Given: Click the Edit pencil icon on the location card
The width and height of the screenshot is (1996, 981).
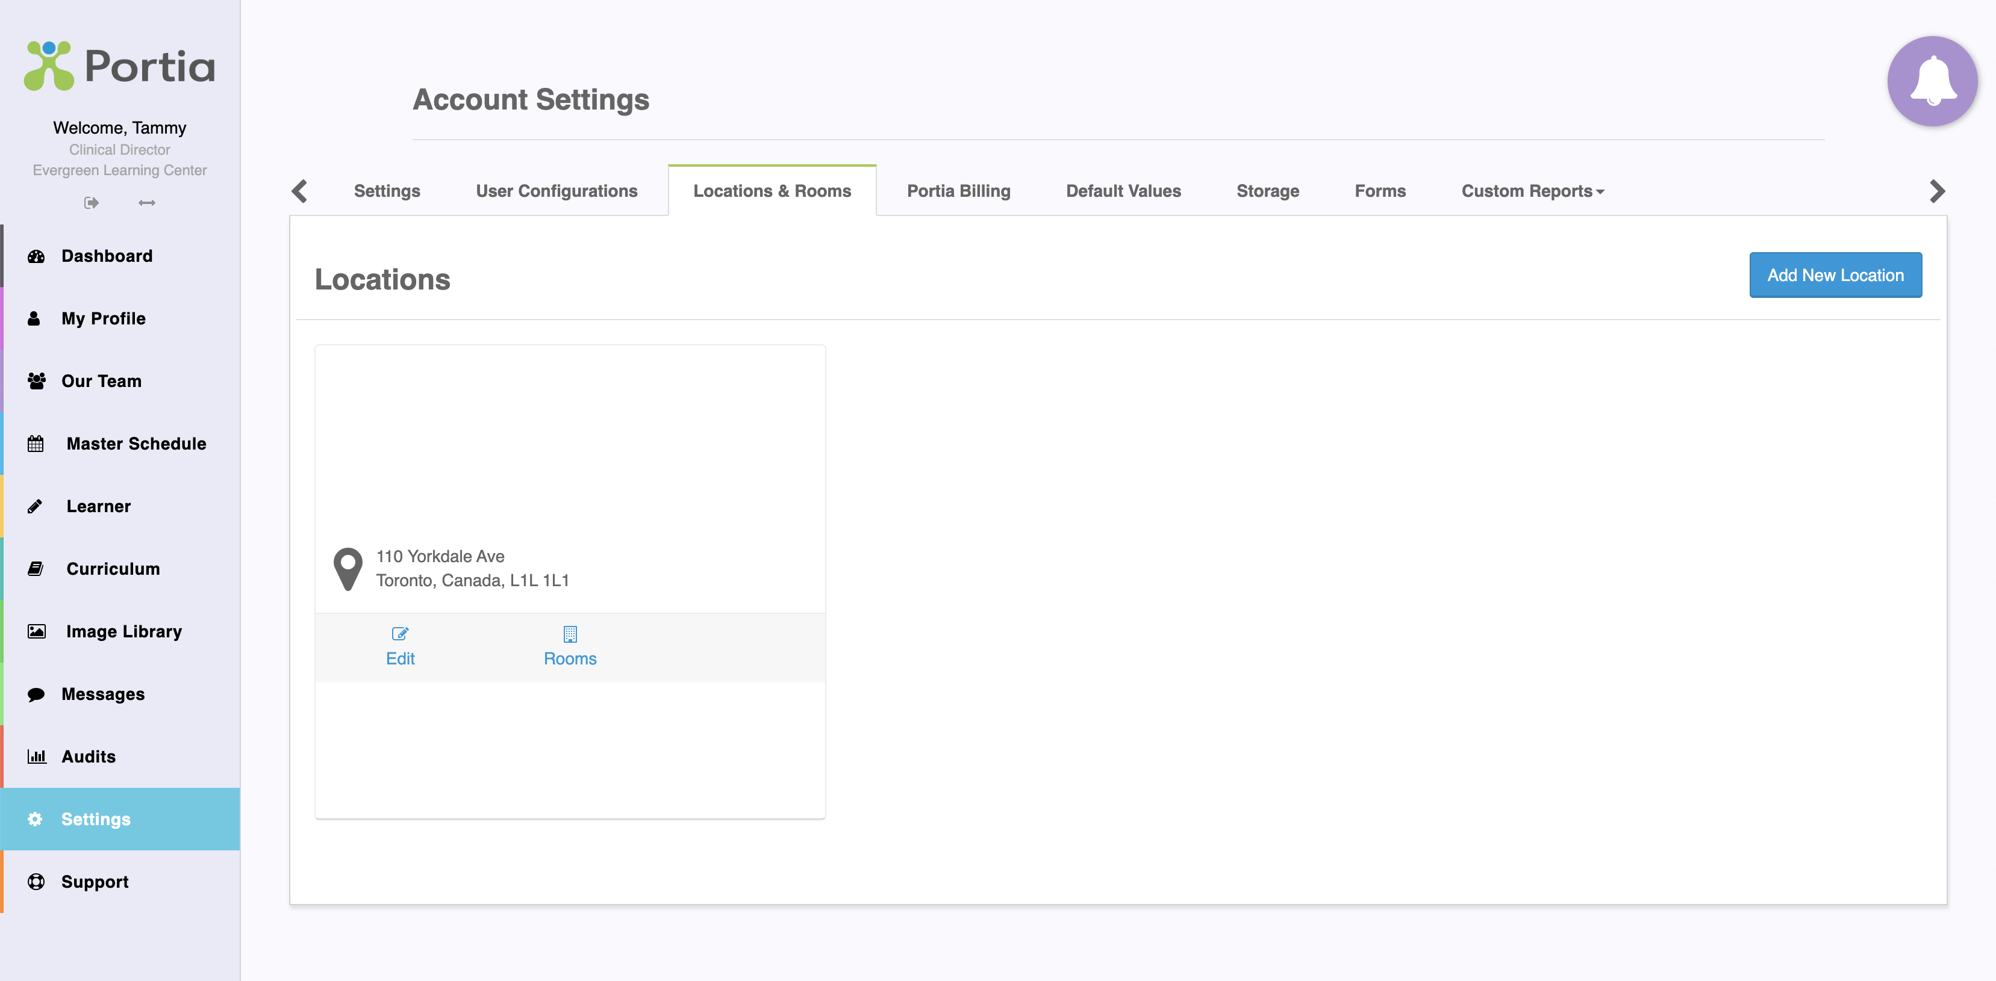Looking at the screenshot, I should pyautogui.click(x=400, y=634).
